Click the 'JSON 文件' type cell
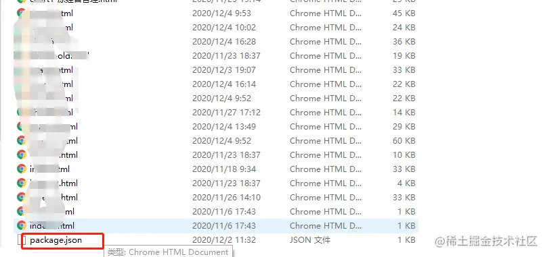This screenshot has width=547, height=257. (310, 240)
